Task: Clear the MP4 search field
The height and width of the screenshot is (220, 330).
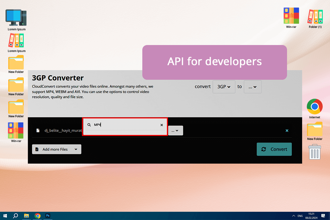Action: point(162,125)
